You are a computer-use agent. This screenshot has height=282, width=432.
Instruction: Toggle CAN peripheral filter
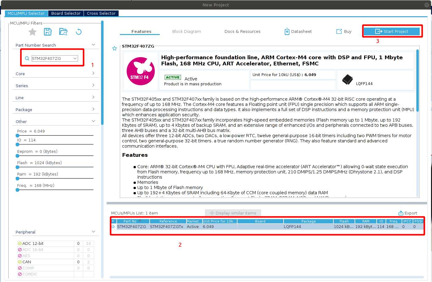click(20, 262)
